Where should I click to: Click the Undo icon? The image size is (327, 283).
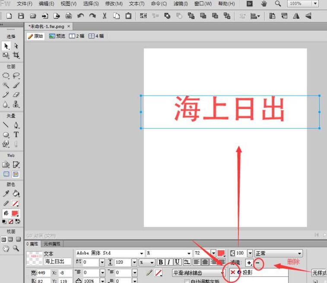pyautogui.click(x=80, y=16)
